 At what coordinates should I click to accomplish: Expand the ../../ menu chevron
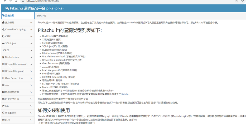tap(31, 85)
